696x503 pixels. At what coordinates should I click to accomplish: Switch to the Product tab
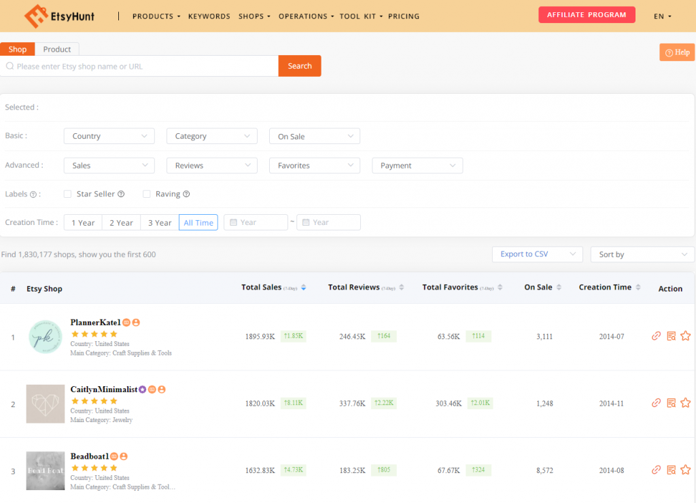pos(57,48)
